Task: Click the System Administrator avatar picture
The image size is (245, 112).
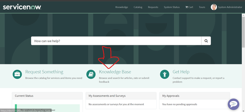Action: [214, 7]
